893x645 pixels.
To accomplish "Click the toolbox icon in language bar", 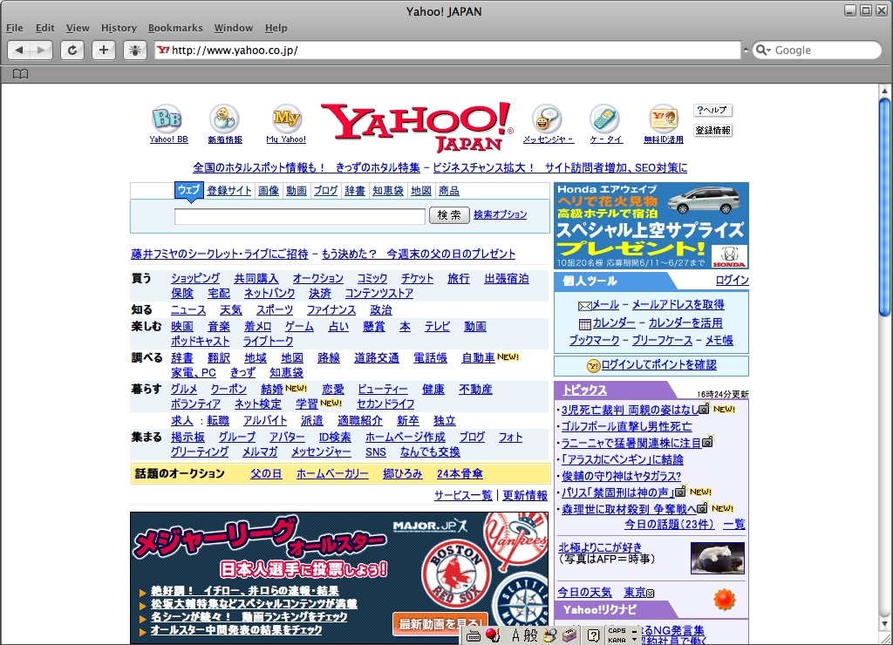I will tap(569, 635).
